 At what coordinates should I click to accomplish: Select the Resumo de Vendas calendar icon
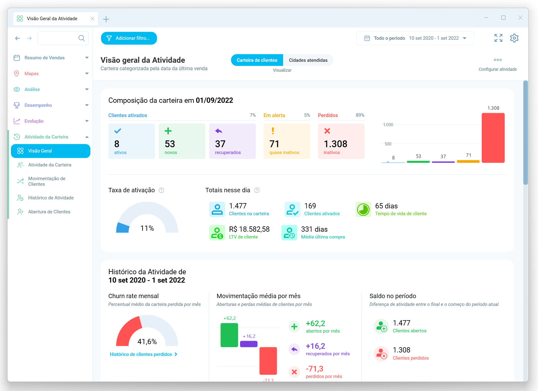[x=17, y=57]
